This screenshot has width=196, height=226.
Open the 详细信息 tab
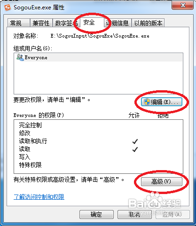(x=118, y=23)
